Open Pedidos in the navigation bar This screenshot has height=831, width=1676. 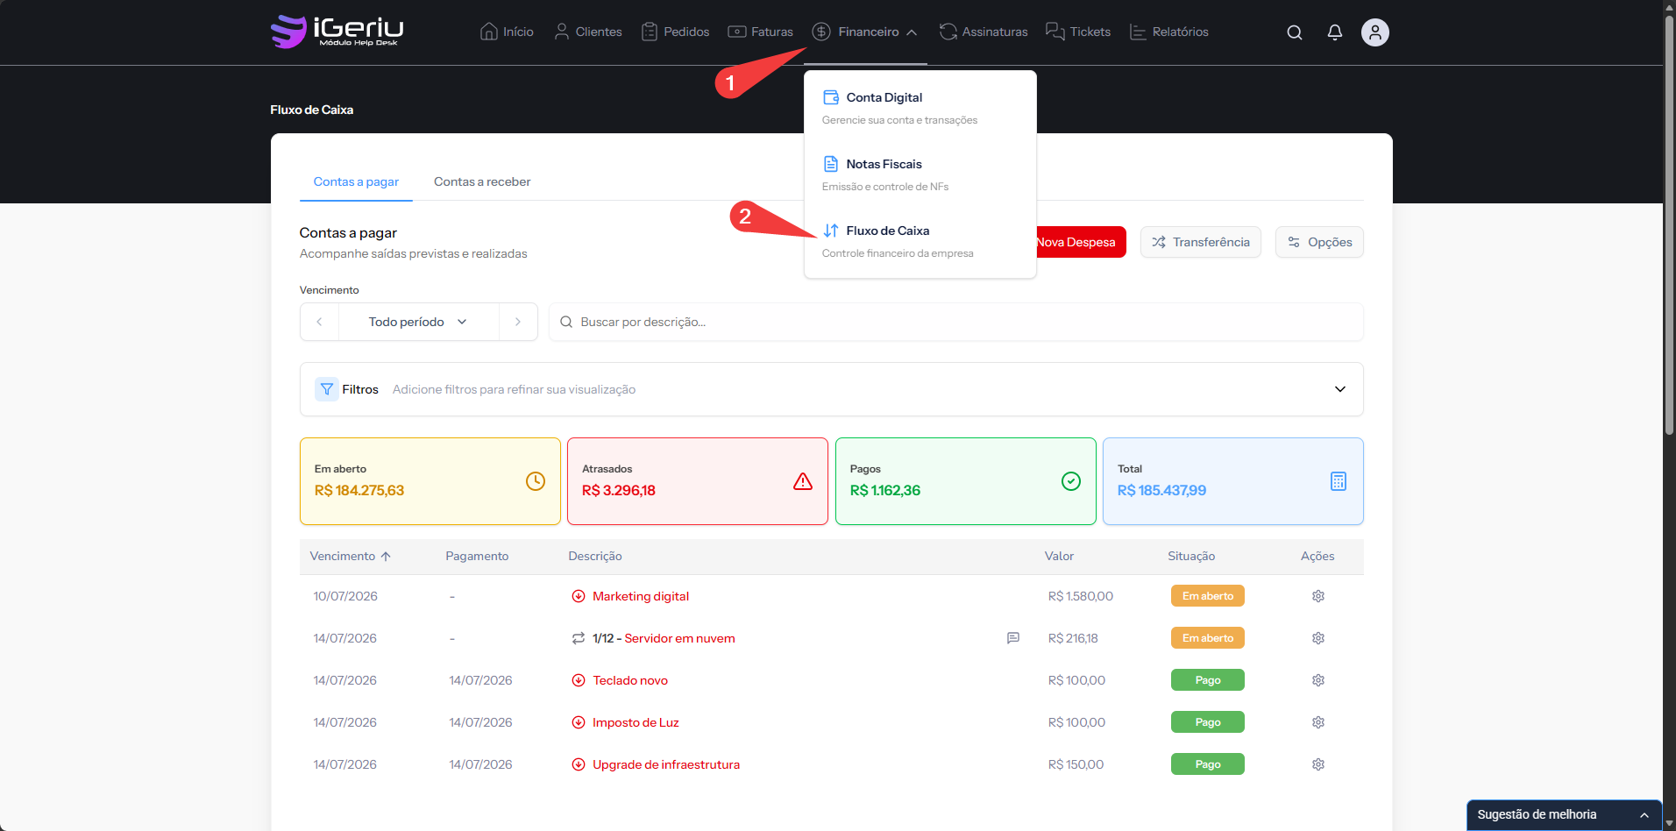(x=675, y=32)
